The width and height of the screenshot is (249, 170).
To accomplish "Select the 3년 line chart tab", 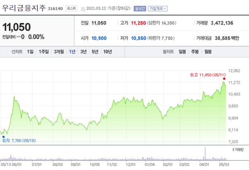I will 83,52.
